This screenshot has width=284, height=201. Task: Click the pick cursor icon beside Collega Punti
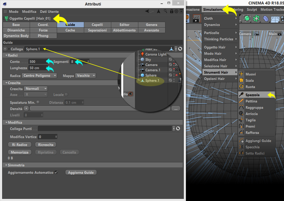pyautogui.click(x=178, y=128)
